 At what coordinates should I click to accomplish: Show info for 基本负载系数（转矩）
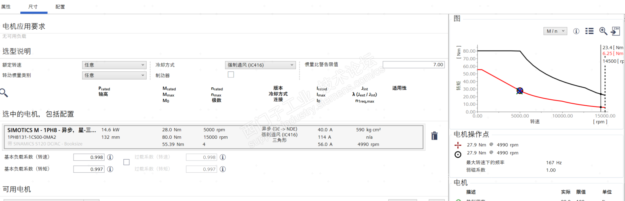click(x=110, y=169)
